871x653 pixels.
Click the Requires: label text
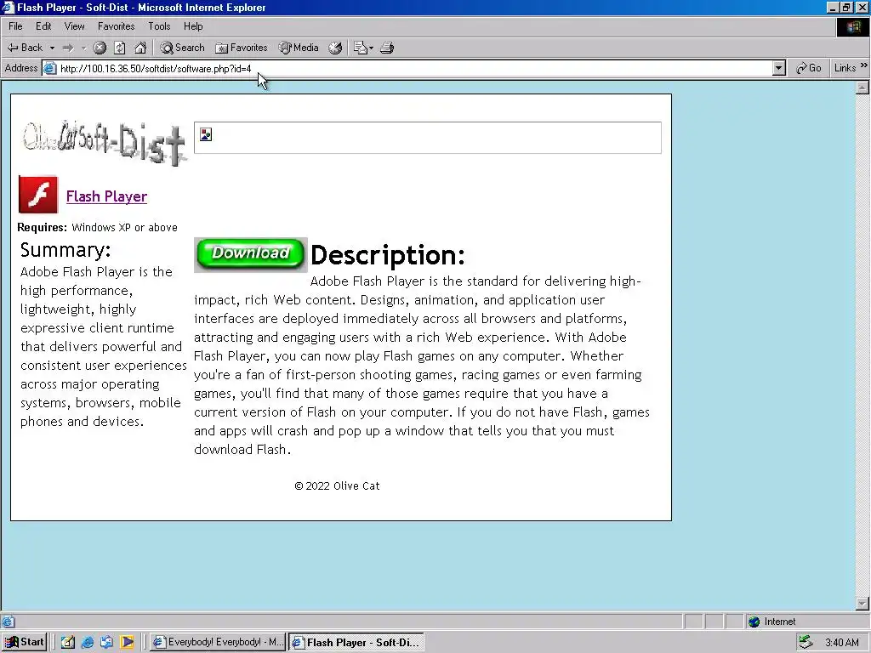coord(43,227)
